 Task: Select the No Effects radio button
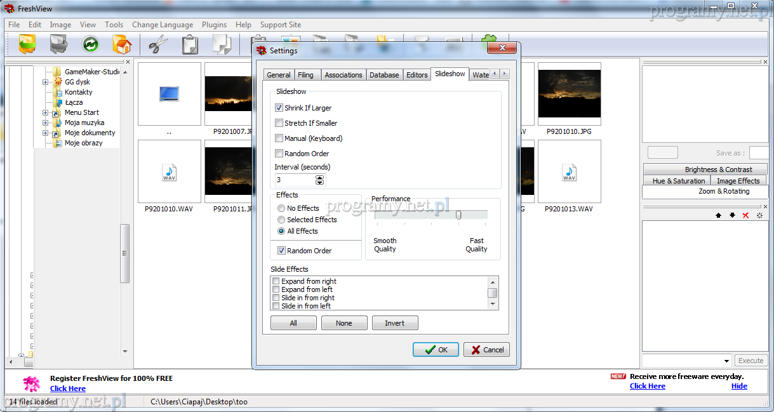point(281,208)
